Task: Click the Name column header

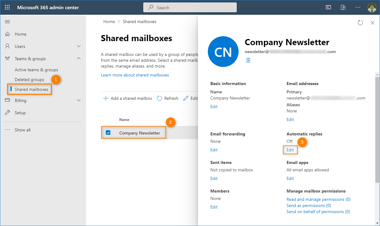Action: click(x=124, y=120)
